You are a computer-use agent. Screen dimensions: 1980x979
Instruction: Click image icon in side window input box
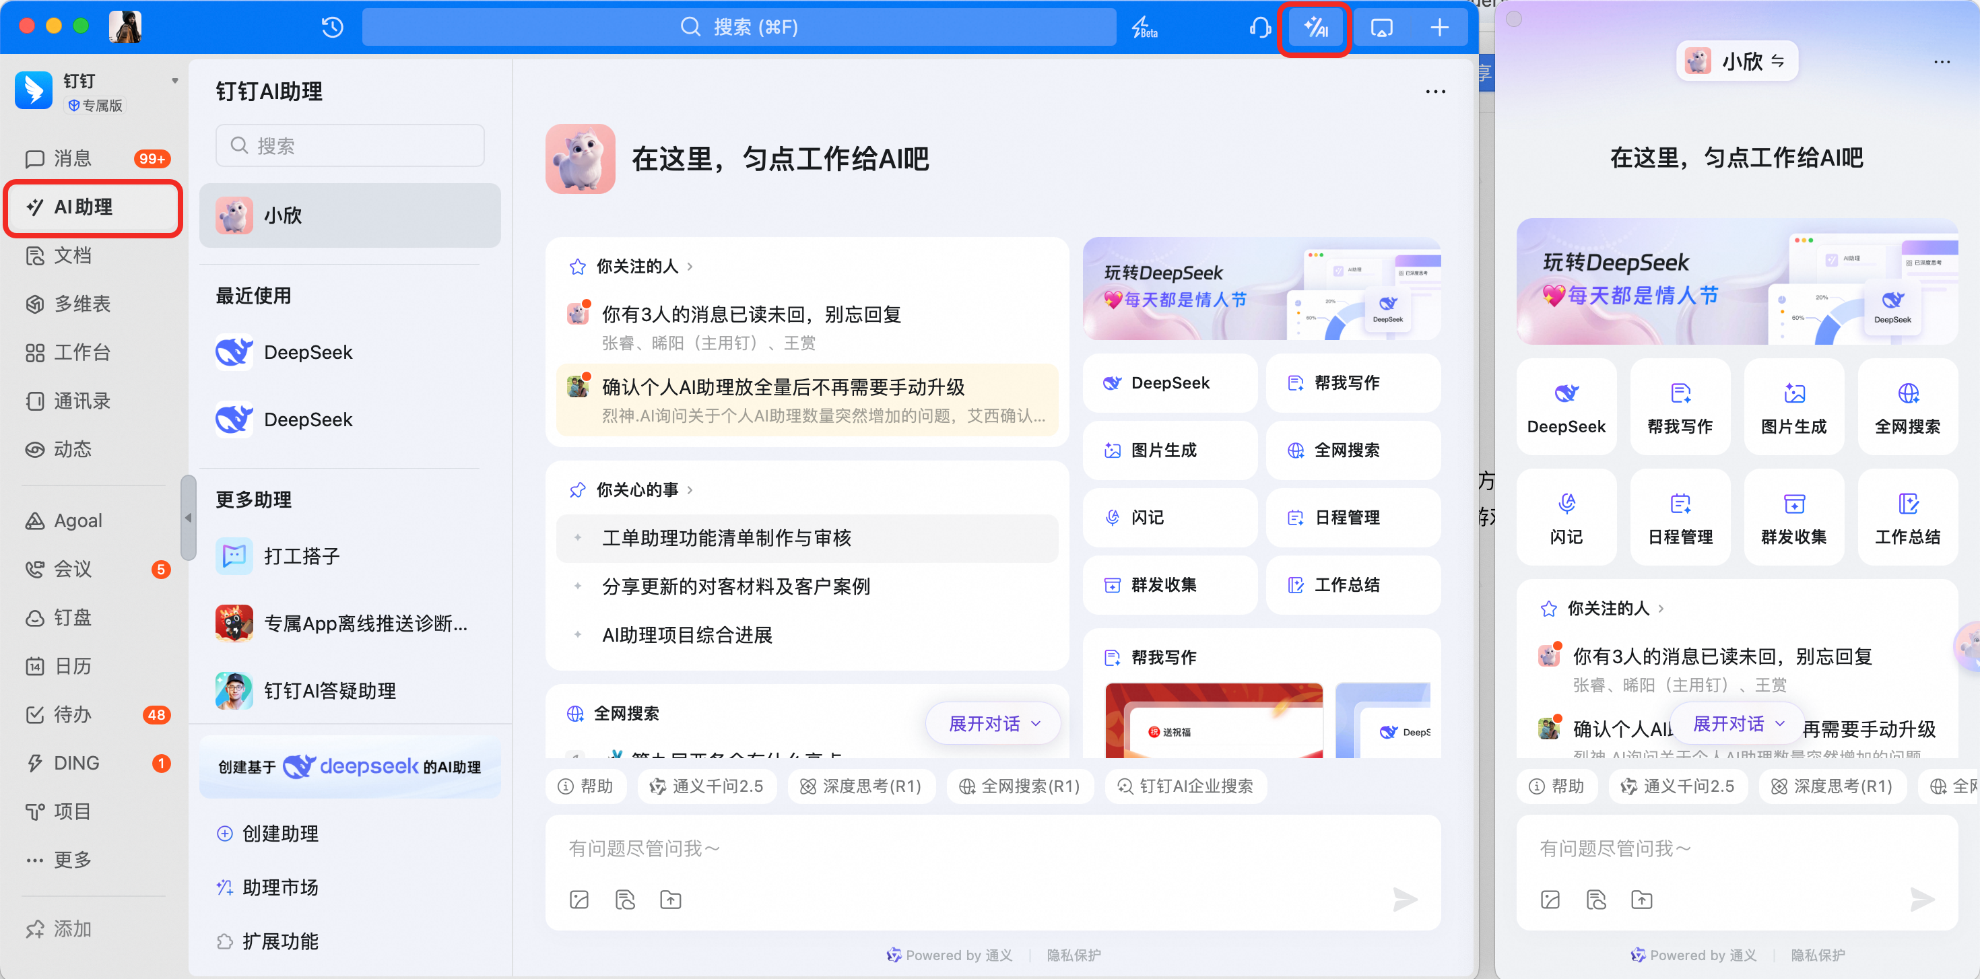[x=1550, y=899]
